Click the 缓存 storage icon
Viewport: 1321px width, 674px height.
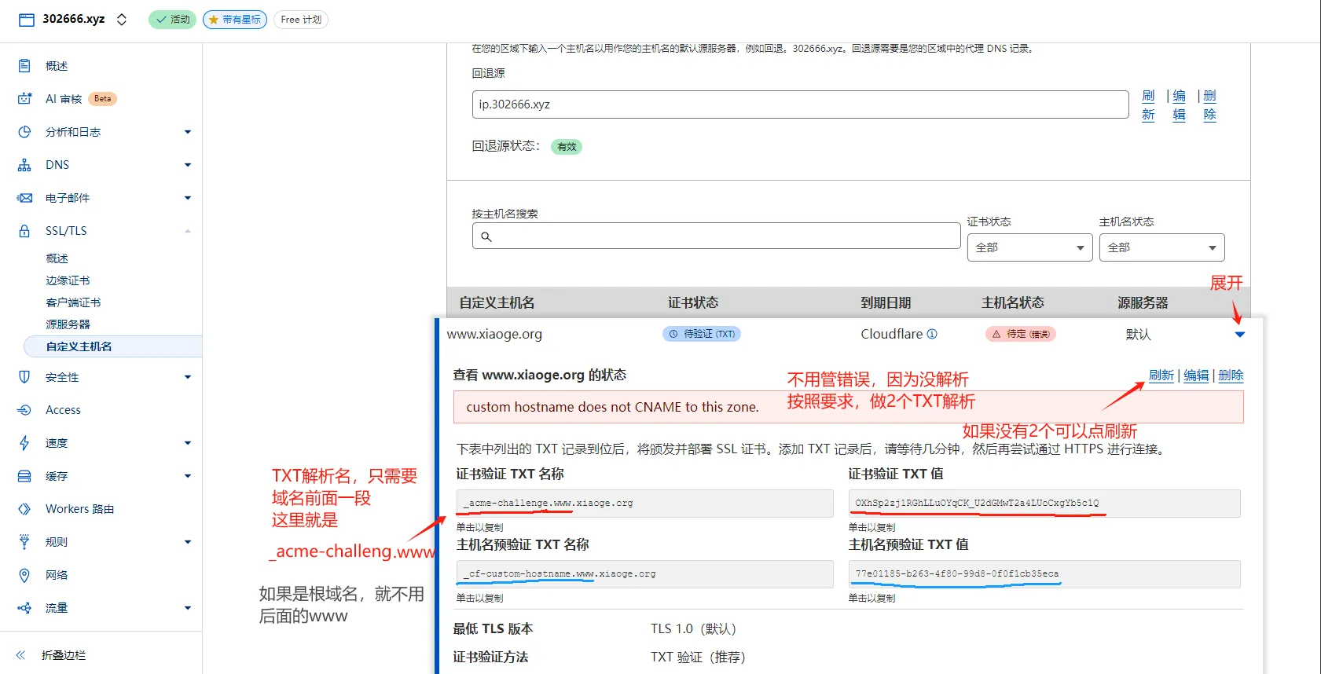click(x=24, y=476)
